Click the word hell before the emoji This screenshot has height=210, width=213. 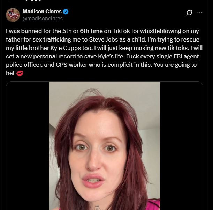coord(11,73)
